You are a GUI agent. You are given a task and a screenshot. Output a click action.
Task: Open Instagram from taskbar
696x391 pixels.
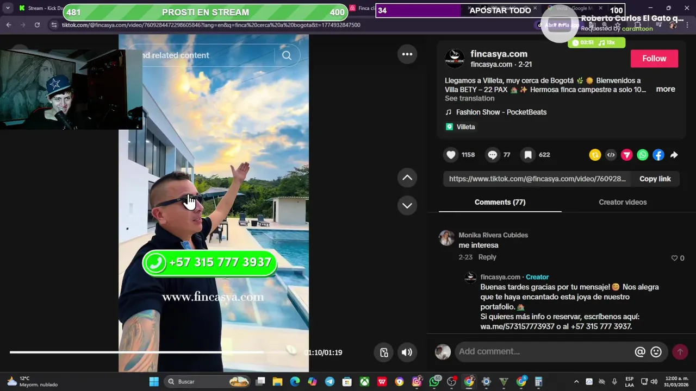pos(417,382)
